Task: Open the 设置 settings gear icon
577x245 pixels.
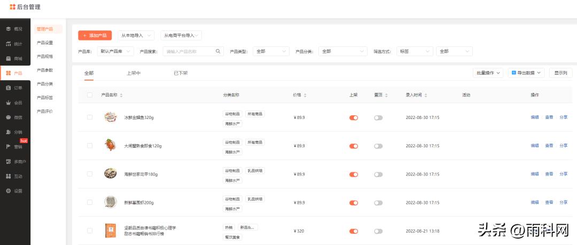Action: click(x=9, y=191)
